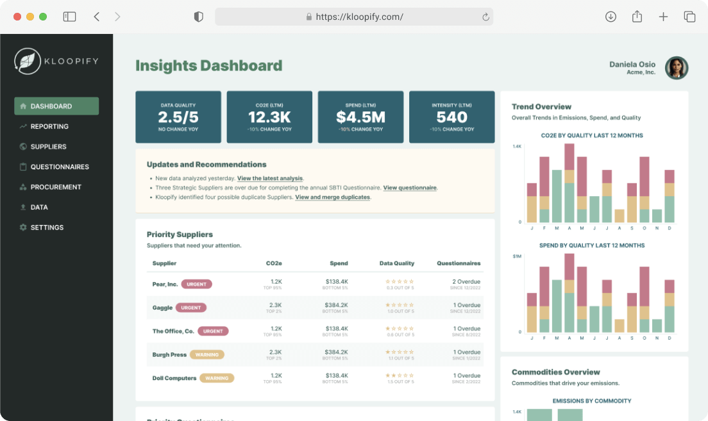Click Daniela Osio profile avatar
708x421 pixels.
(677, 68)
